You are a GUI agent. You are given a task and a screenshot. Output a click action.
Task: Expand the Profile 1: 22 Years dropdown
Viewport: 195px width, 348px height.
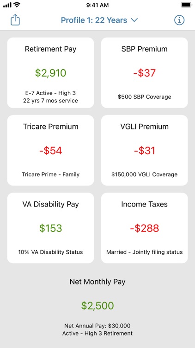point(99,20)
